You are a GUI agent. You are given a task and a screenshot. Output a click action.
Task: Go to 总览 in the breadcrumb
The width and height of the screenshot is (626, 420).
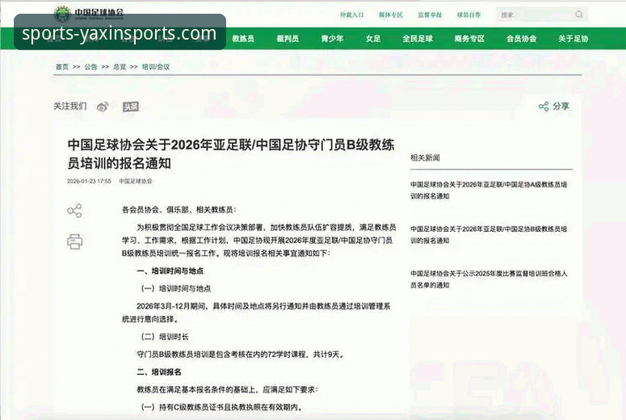(120, 67)
